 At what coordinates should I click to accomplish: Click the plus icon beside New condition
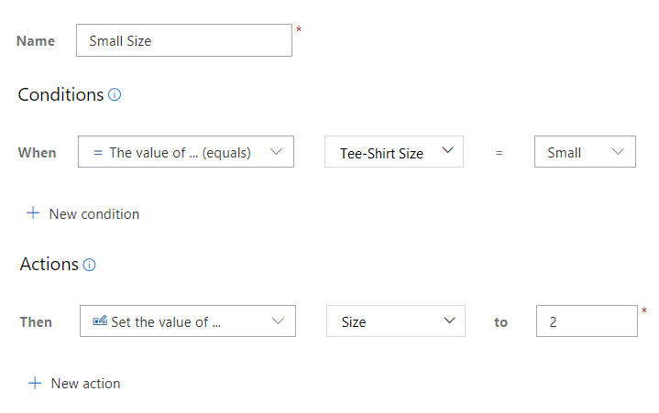click(x=33, y=212)
